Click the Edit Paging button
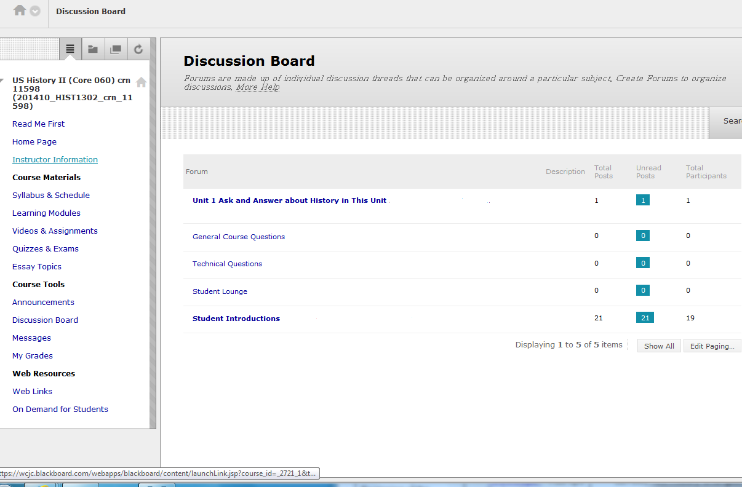 click(x=712, y=346)
